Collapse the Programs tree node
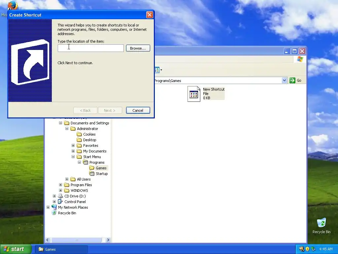 point(79,162)
